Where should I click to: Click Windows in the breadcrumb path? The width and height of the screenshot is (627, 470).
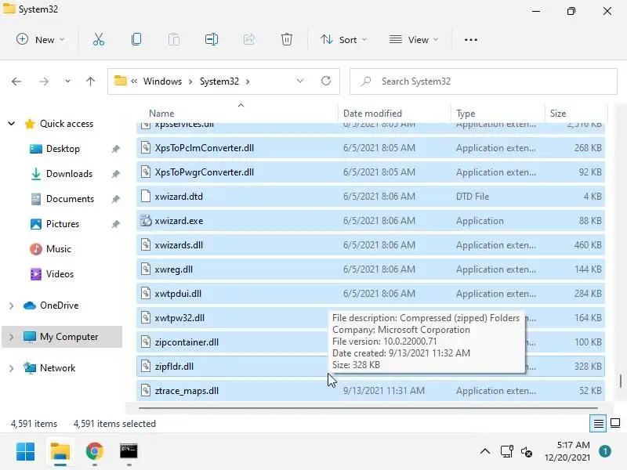(162, 81)
